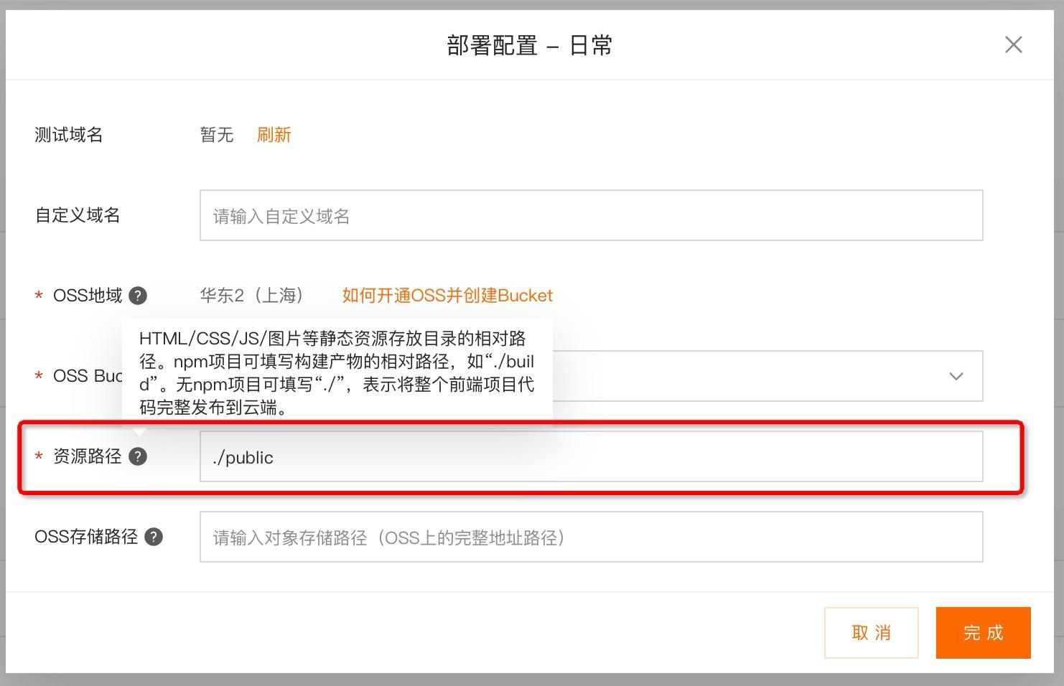Refresh test domain via 刷新 link

pos(274,135)
